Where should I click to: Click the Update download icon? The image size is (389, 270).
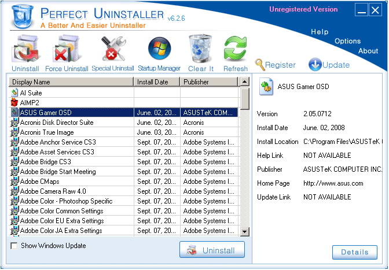(x=315, y=64)
